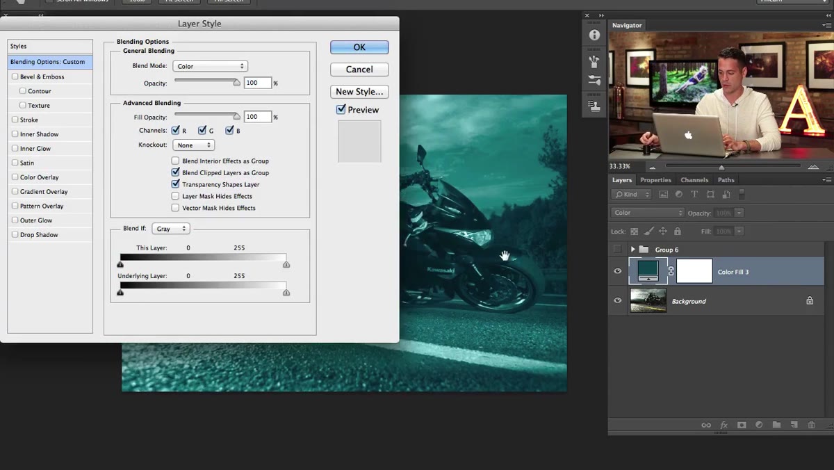Click the Fill Opacity slider

206,115
